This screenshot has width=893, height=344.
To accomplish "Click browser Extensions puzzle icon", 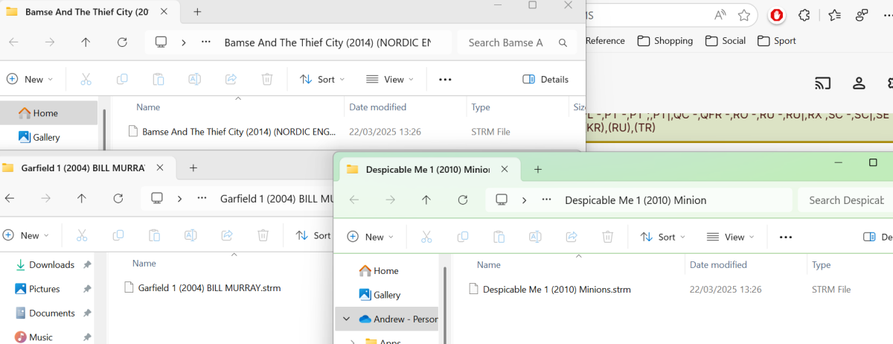I will click(804, 15).
